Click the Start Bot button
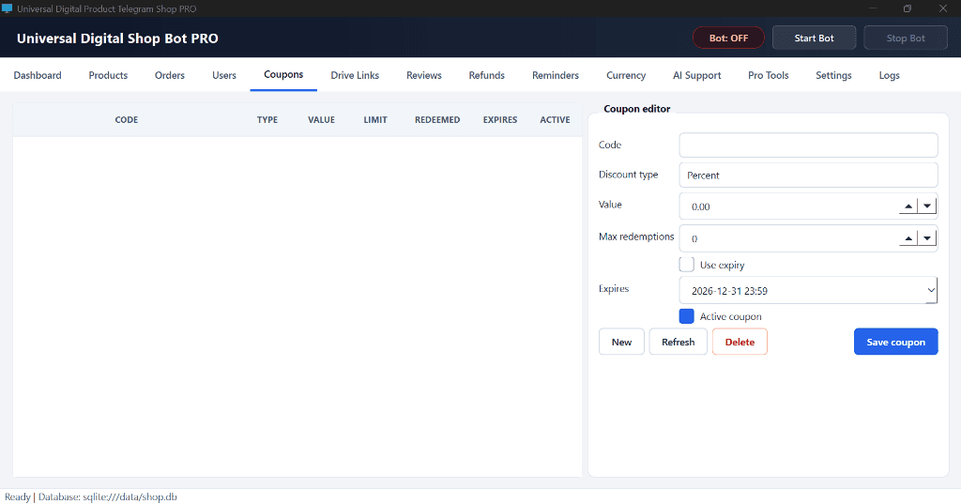961x504 pixels. tap(814, 38)
